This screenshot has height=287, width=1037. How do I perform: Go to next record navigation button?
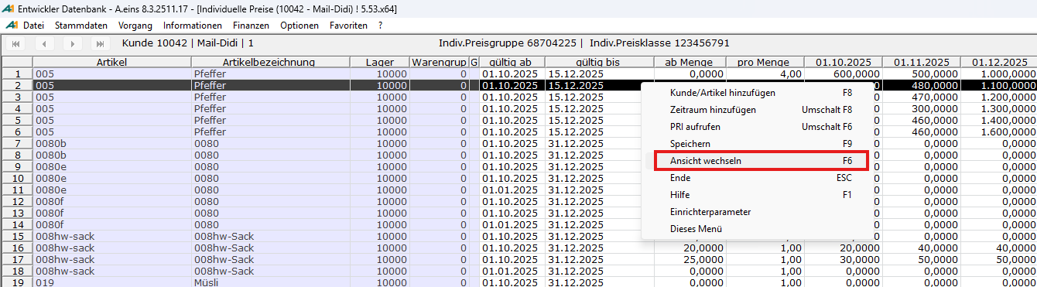(x=73, y=44)
